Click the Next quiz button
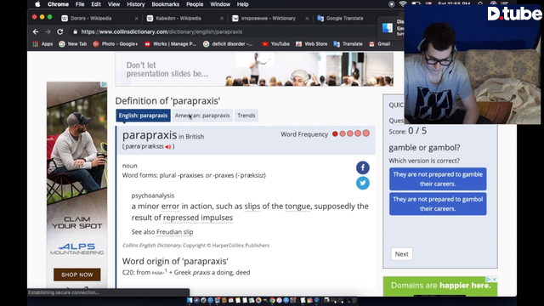544x306 pixels. point(401,254)
